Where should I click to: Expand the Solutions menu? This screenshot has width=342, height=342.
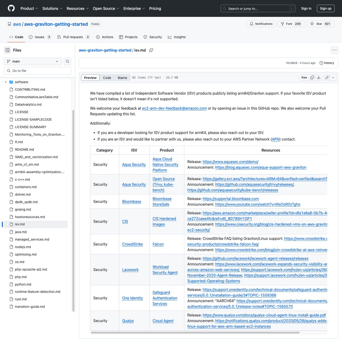tap(52, 9)
